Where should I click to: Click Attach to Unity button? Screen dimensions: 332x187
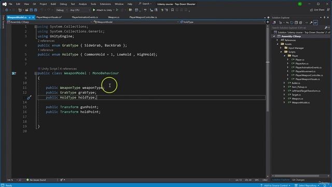pyautogui.click(x=103, y=10)
